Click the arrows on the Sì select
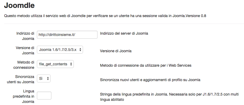 coord(48,78)
